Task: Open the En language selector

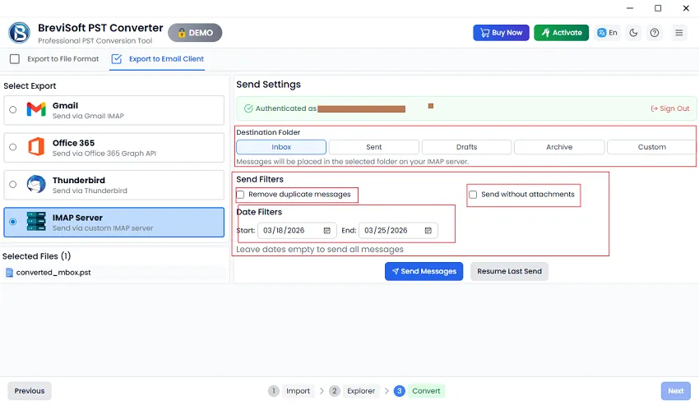Action: (607, 33)
